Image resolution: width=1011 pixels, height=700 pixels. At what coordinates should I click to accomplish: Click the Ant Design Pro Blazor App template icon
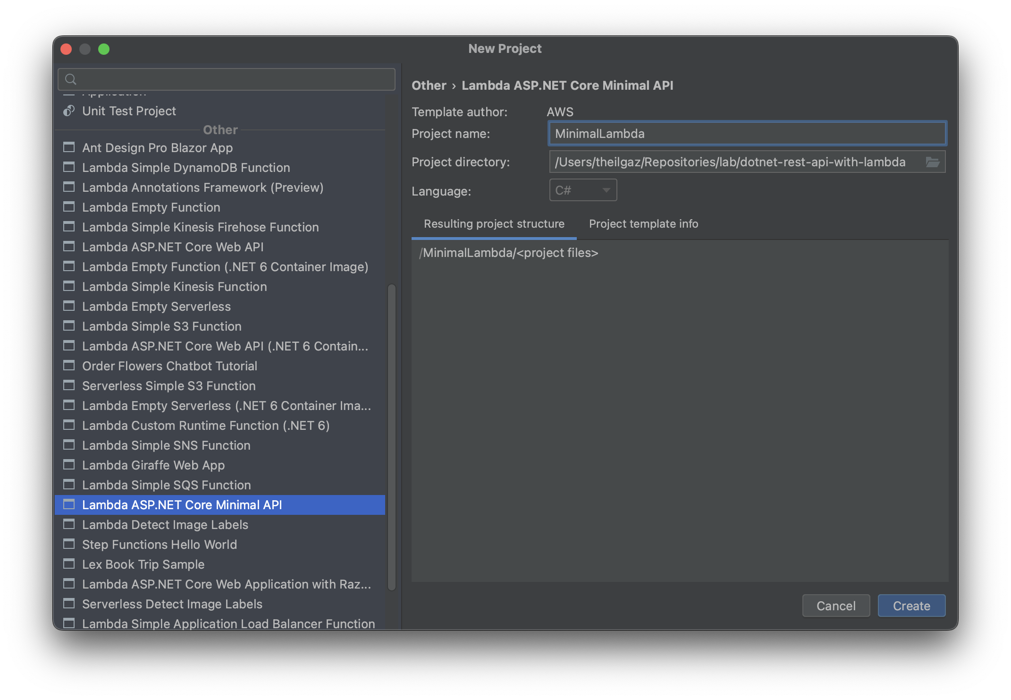pyautogui.click(x=69, y=147)
